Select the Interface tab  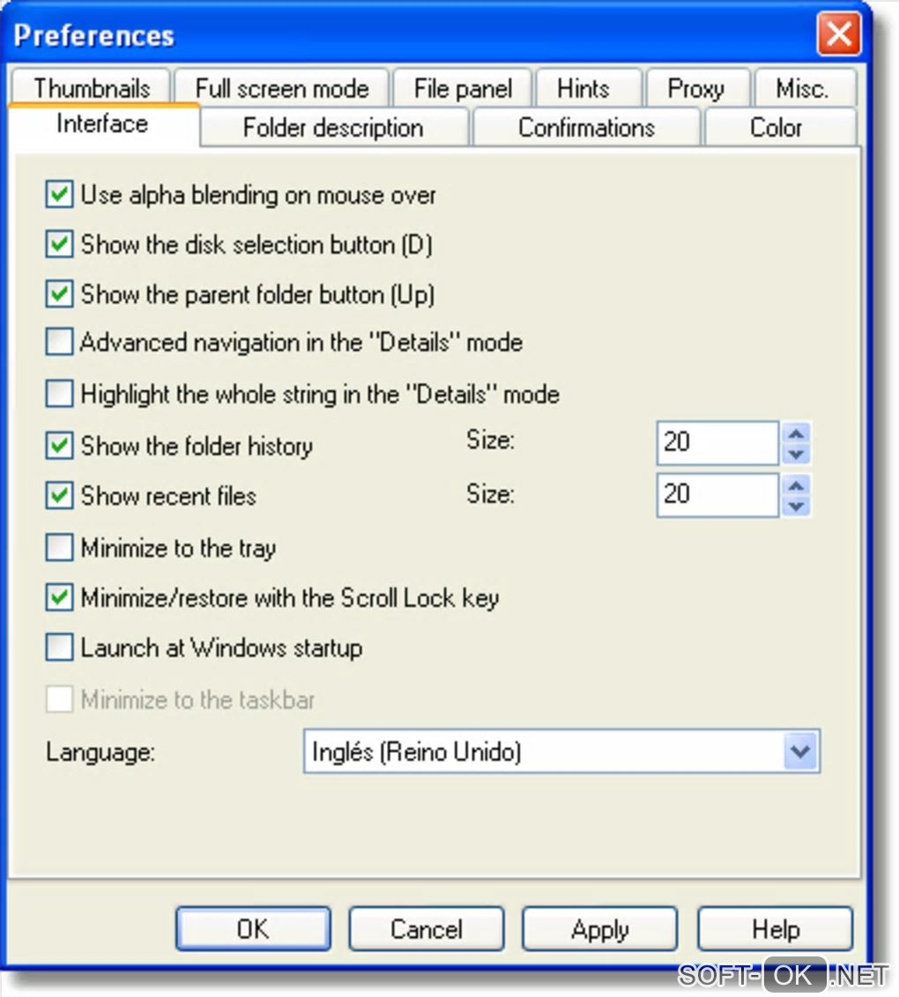pyautogui.click(x=104, y=124)
